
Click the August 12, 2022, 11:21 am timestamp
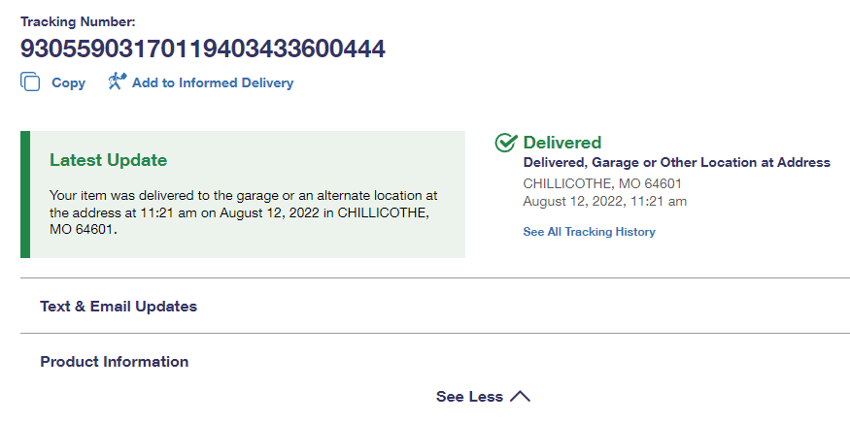604,202
